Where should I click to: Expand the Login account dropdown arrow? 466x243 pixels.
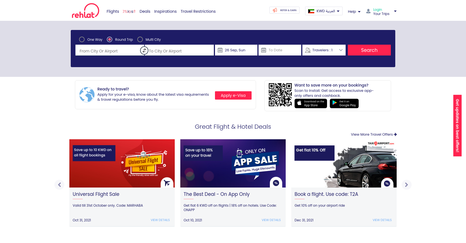[x=395, y=11]
